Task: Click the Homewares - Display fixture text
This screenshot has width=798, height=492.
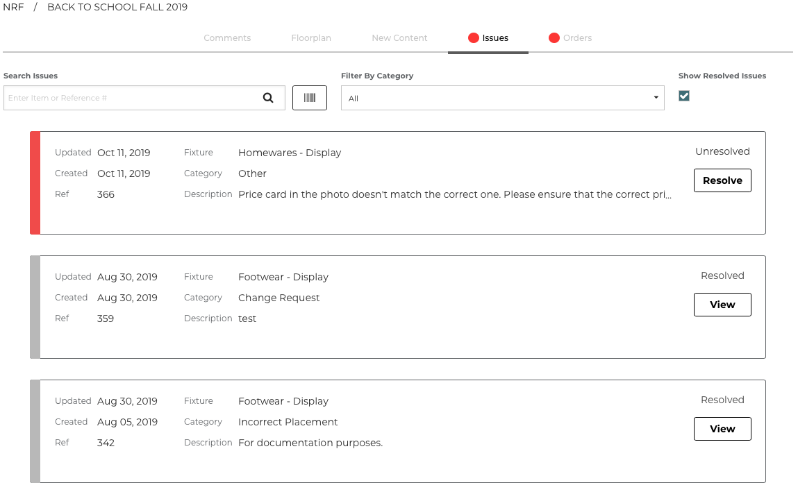Action: 290,153
